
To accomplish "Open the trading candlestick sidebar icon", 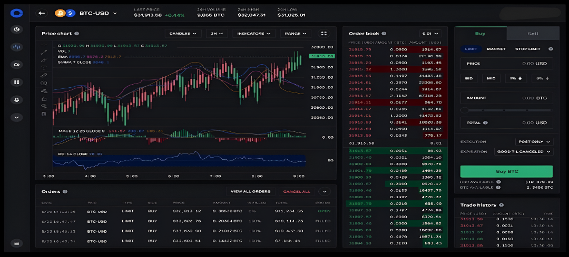I will 16,47.
